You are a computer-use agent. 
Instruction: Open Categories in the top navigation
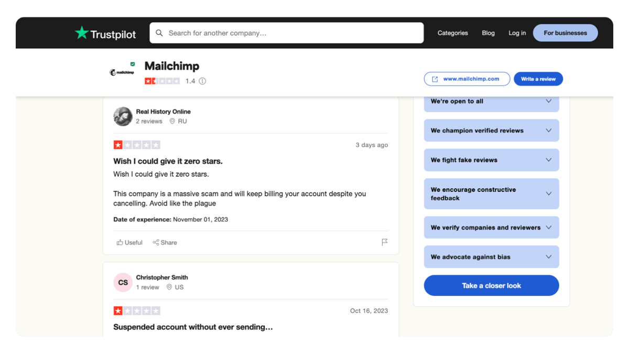[453, 33]
